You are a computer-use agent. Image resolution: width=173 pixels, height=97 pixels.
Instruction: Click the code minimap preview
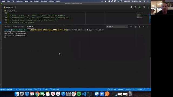coord(143,16)
